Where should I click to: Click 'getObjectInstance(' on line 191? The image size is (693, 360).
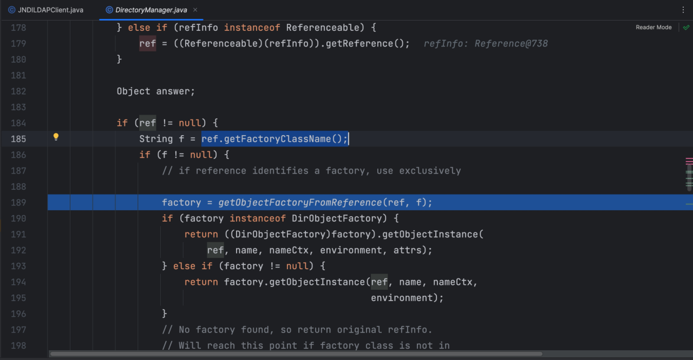click(433, 234)
